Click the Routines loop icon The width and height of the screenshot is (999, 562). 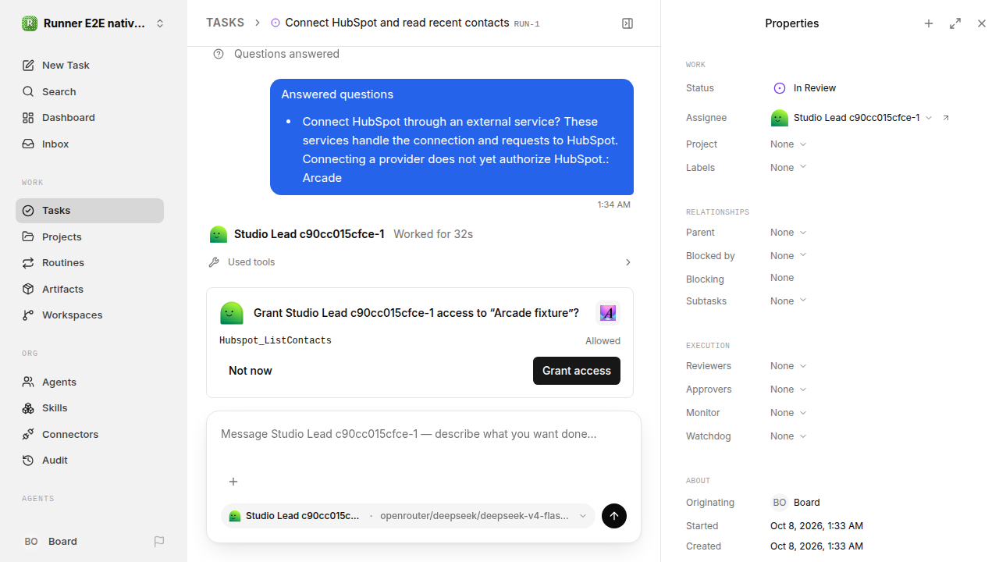(x=28, y=263)
